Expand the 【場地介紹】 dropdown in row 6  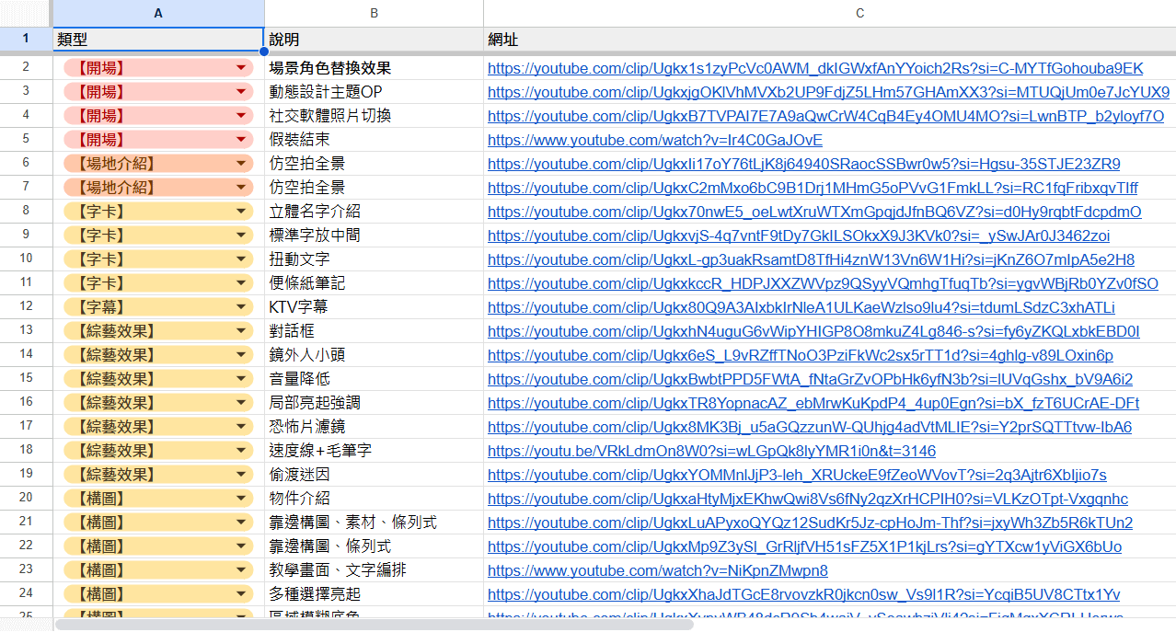tap(242, 164)
